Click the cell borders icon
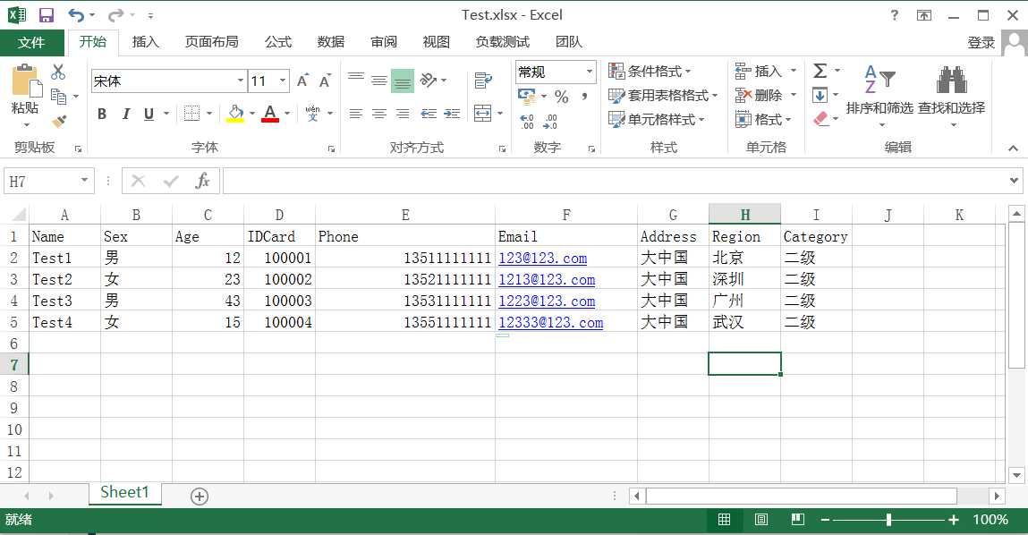Screen dimensions: 1028x535 click(191, 114)
